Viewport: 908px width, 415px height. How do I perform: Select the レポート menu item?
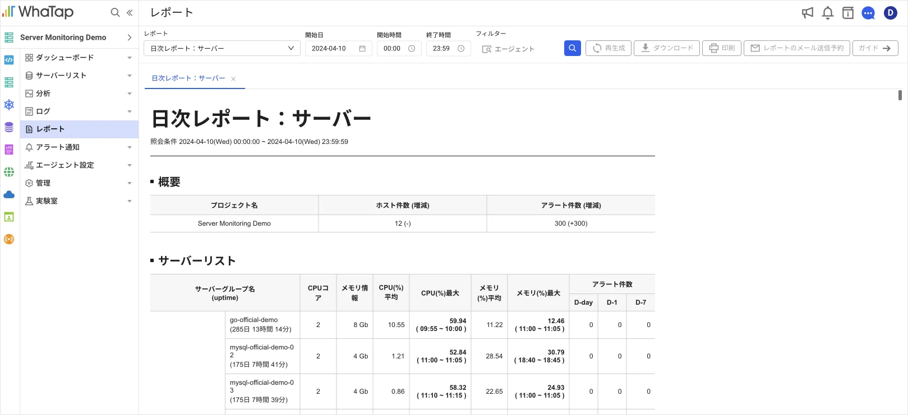[x=79, y=129]
